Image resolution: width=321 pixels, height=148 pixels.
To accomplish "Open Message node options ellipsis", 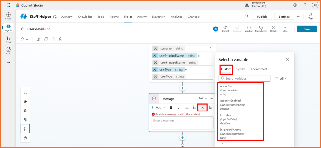I will point(212,99).
